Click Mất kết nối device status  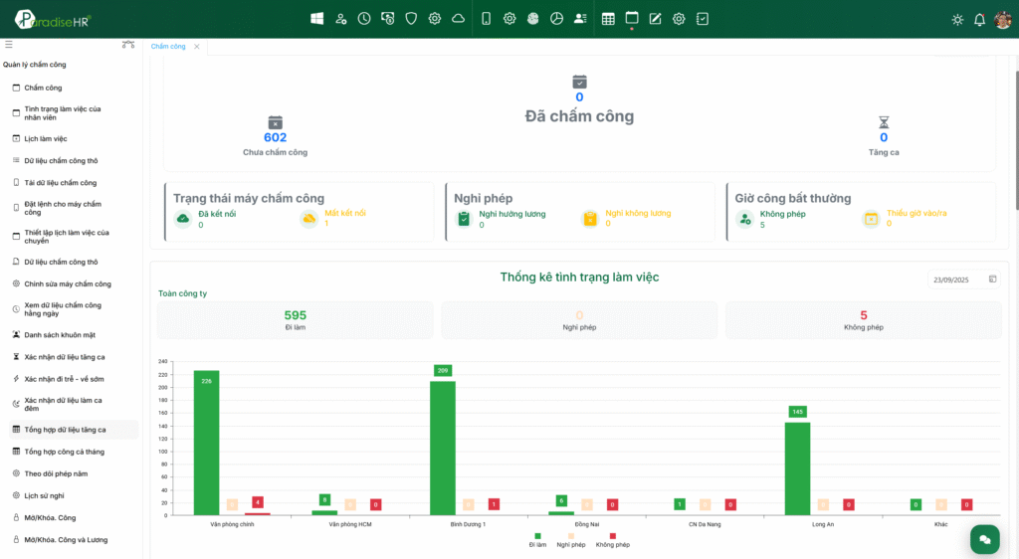[333, 219]
